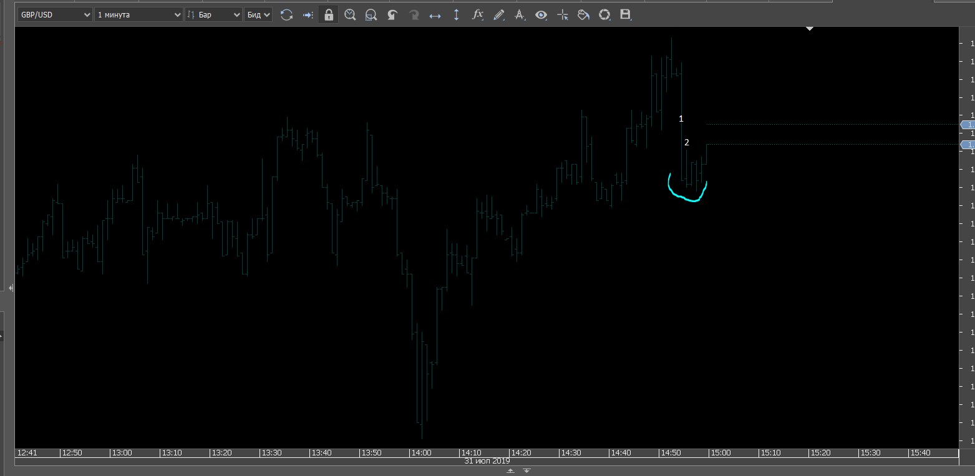Screen dimensions: 975x476
Task: Click the lower blue price label on scale
Action: pyautogui.click(x=968, y=145)
